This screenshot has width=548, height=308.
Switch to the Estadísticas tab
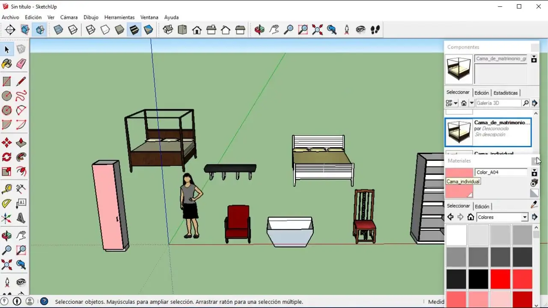pyautogui.click(x=505, y=93)
